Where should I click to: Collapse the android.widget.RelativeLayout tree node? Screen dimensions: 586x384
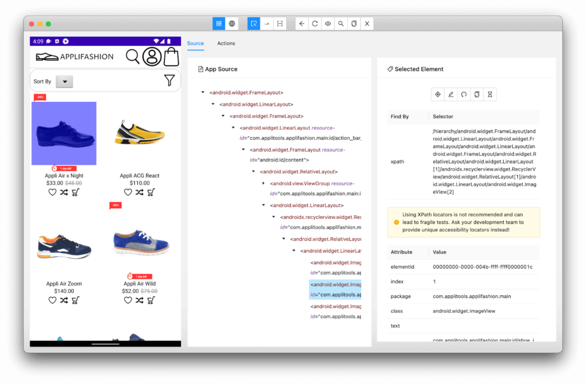point(254,172)
